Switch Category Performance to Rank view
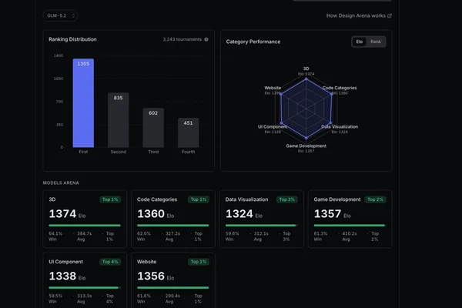The height and width of the screenshot is (308, 462). (376, 42)
